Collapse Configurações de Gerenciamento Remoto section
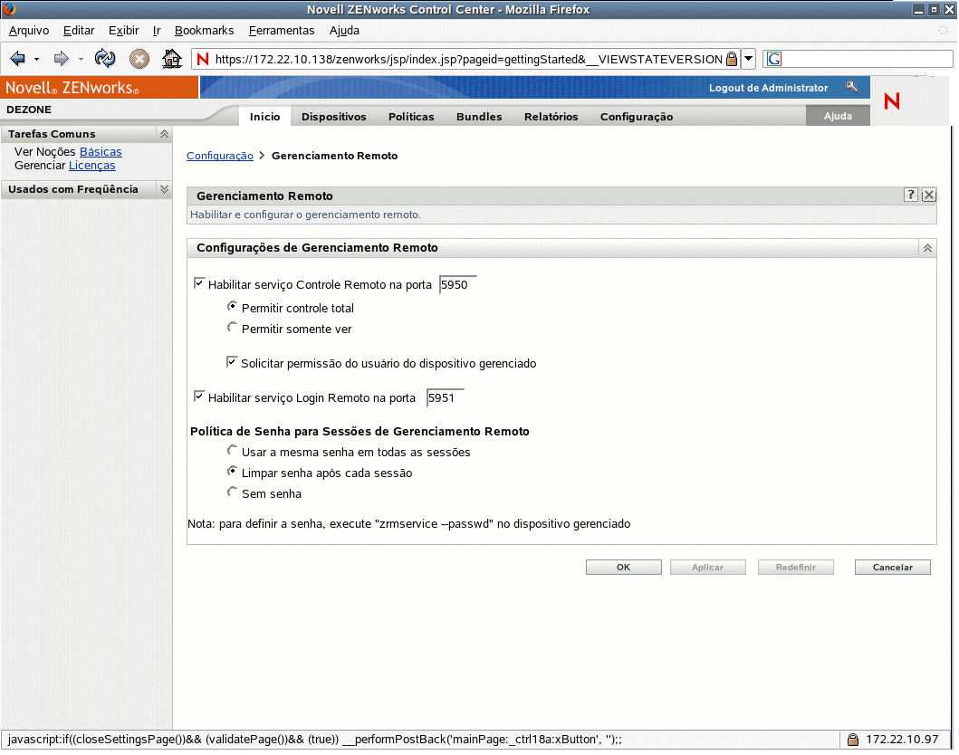Viewport: 959px width, 755px height. tap(927, 247)
